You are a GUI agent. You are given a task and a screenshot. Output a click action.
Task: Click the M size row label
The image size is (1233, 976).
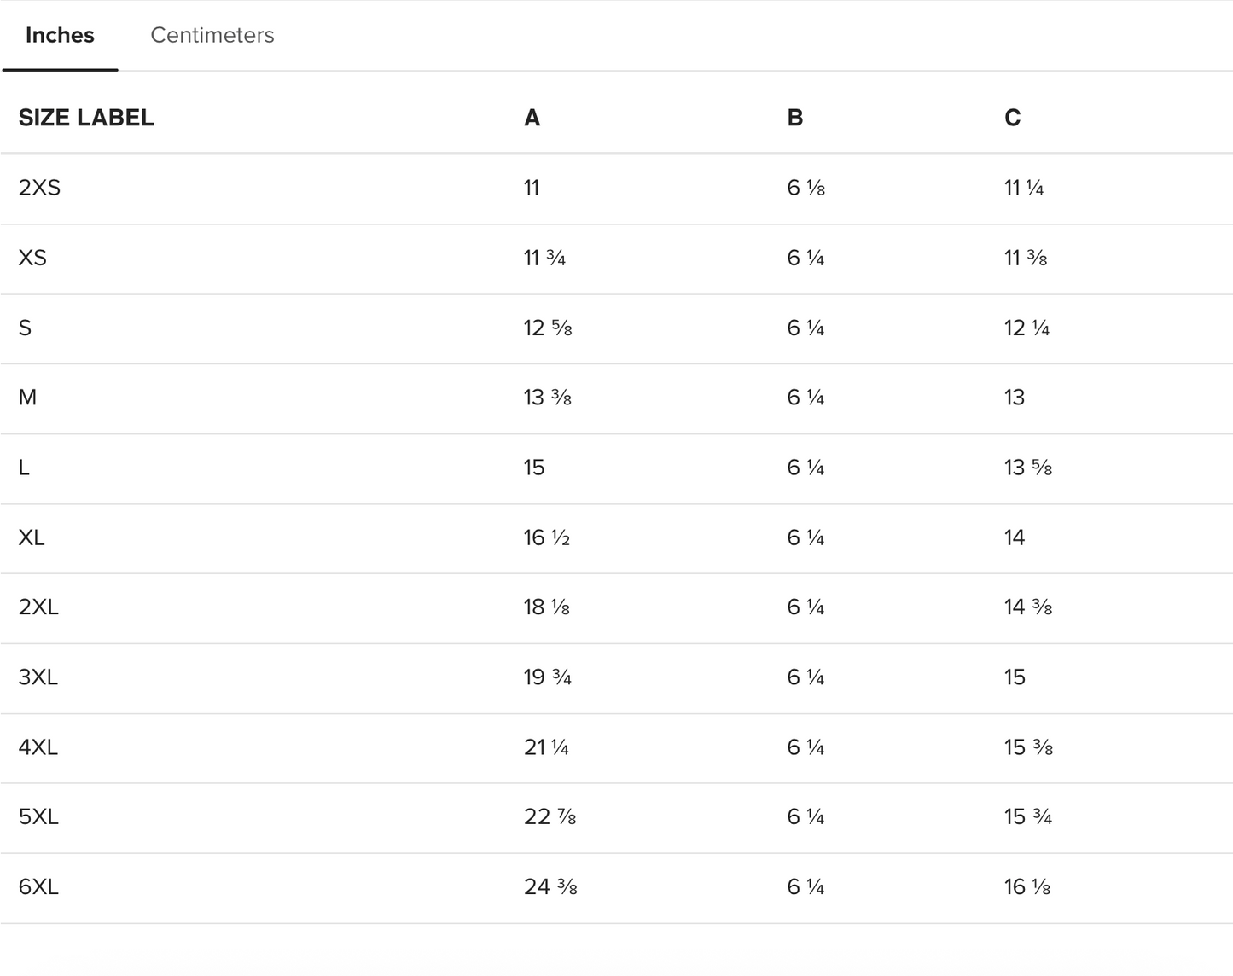tap(27, 398)
